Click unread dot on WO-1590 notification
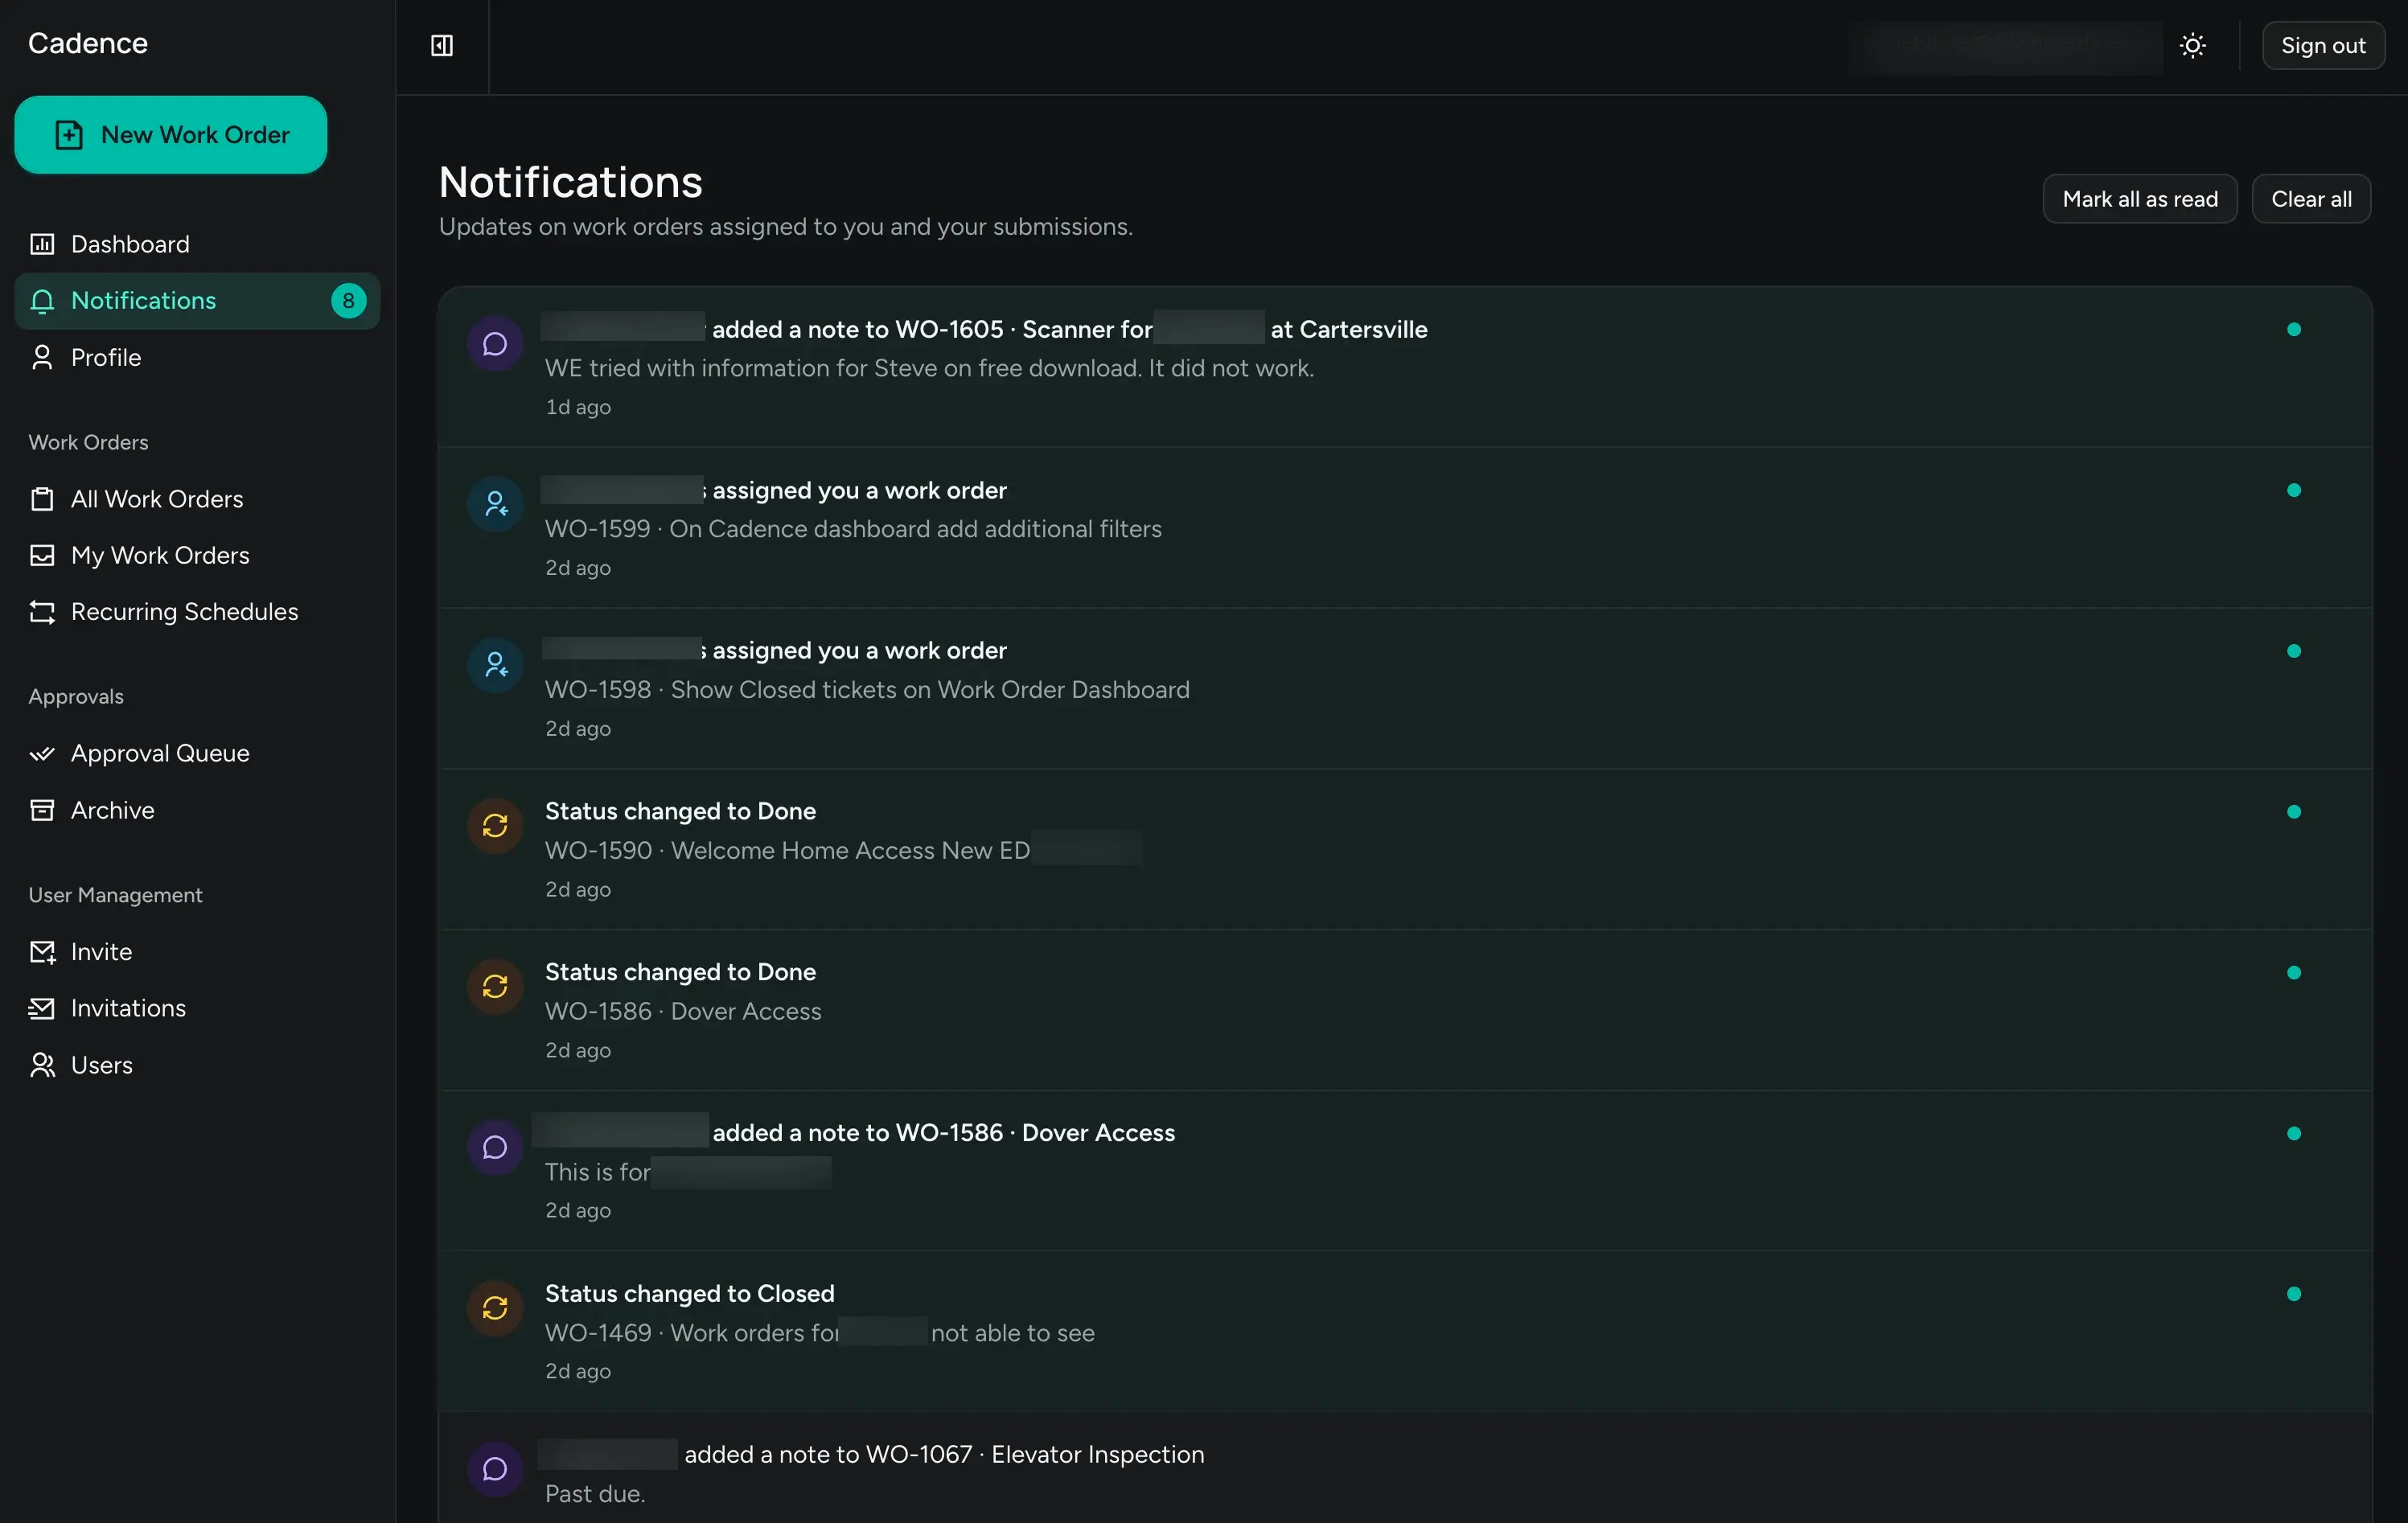Viewport: 2408px width, 1523px height. (2293, 812)
